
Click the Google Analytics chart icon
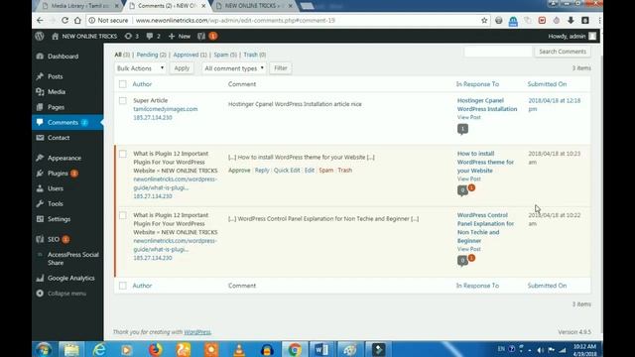40,278
